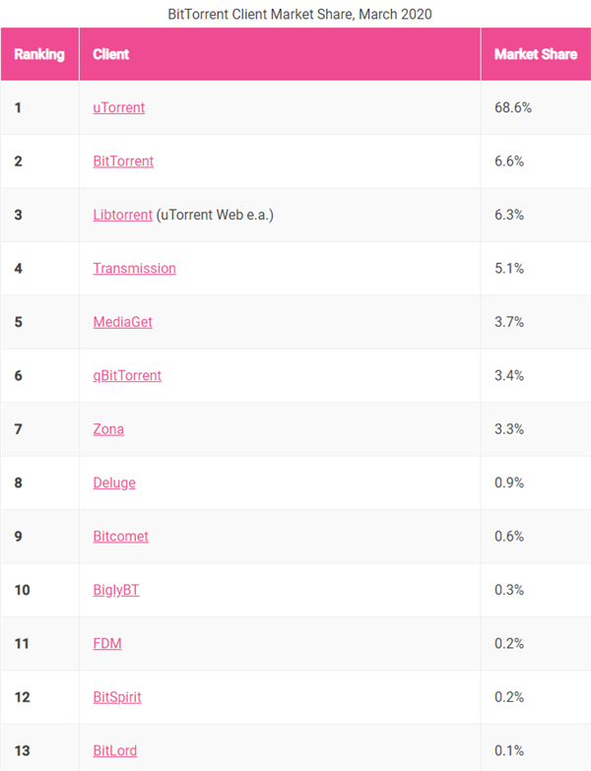
Task: Visit the BitLord link
Action: click(x=115, y=751)
